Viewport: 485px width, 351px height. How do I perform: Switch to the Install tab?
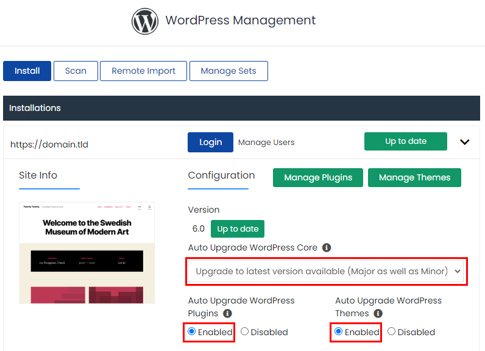[x=27, y=71]
